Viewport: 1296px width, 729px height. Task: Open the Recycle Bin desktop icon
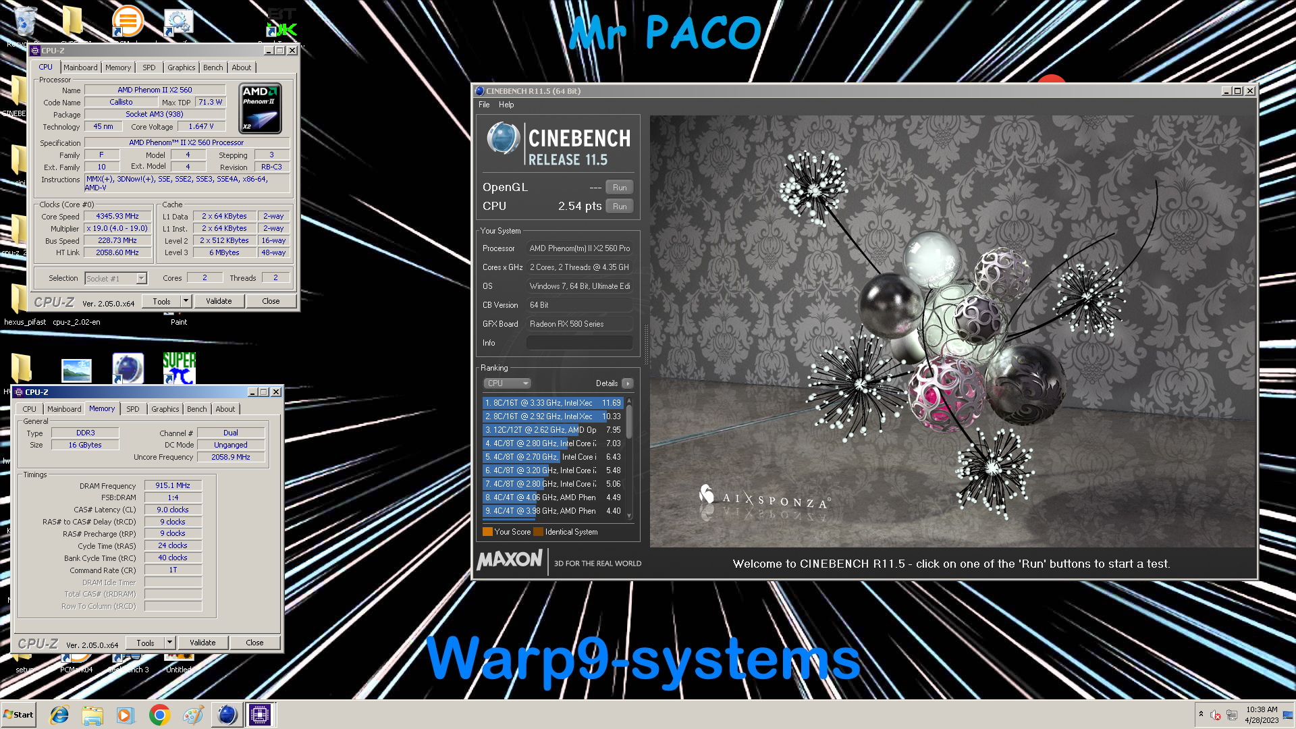pyautogui.click(x=25, y=20)
